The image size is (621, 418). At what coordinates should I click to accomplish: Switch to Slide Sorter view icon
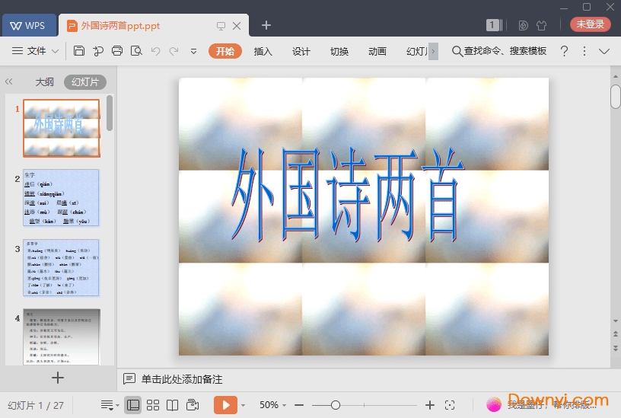[153, 405]
